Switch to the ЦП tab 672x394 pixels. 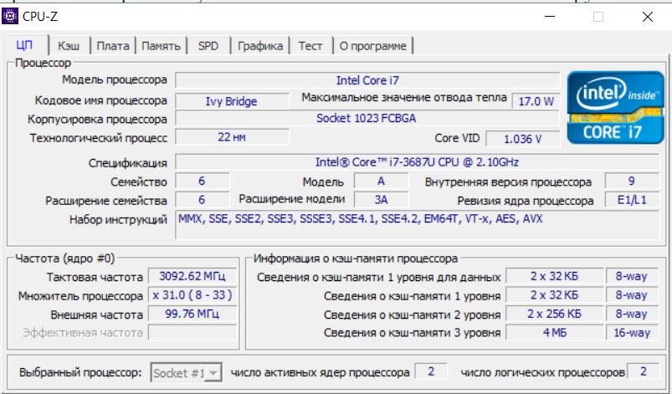point(25,45)
